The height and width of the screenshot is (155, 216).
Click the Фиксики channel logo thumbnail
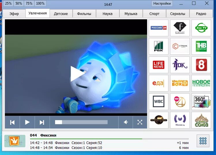(x=15, y=141)
